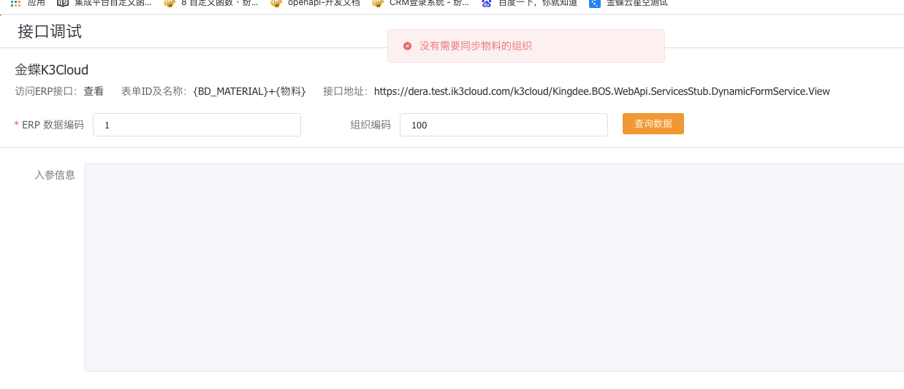Click the CRM登录系统 bookmark favicon

(x=378, y=3)
